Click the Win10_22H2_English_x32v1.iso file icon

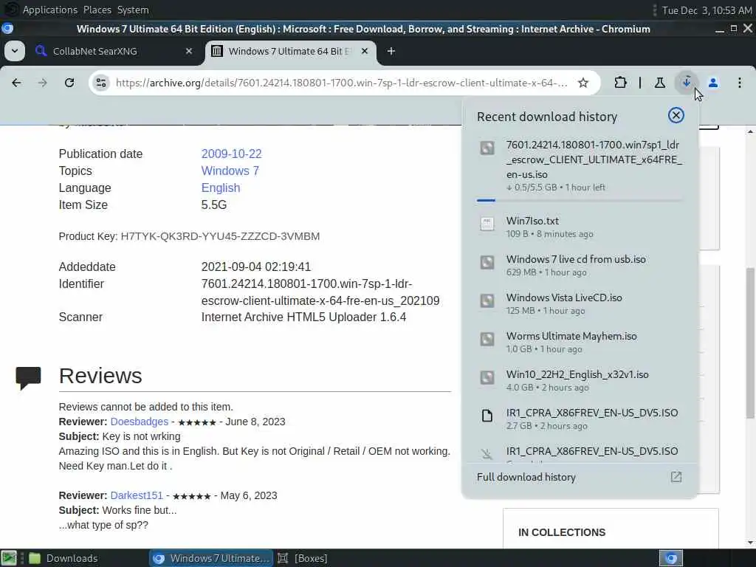click(487, 377)
